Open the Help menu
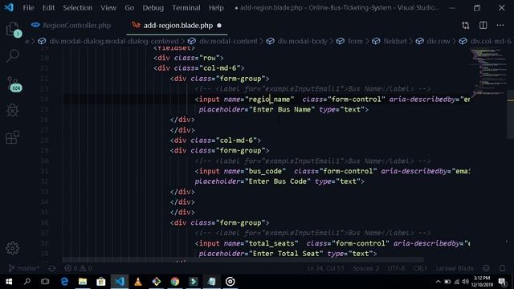Viewport: 514px width, 289px height. click(216, 7)
